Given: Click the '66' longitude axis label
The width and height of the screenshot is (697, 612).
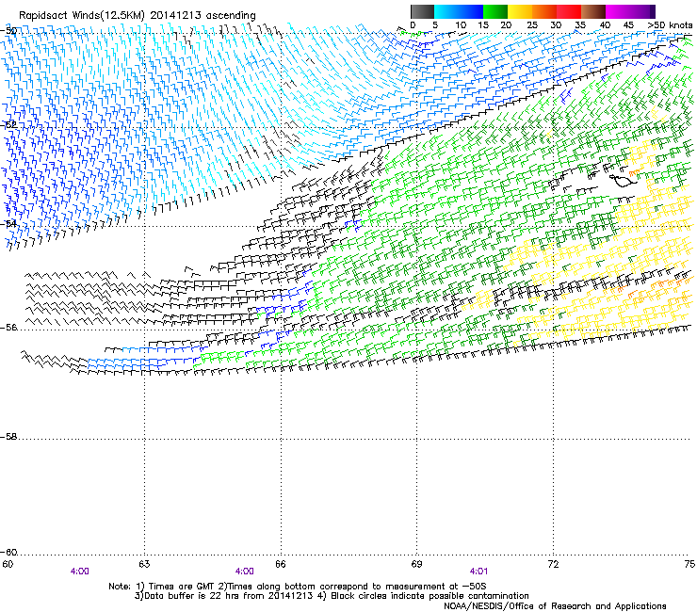Looking at the screenshot, I should pyautogui.click(x=281, y=564).
